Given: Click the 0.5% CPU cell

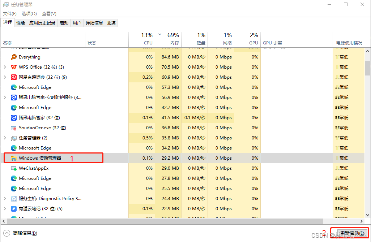Looking at the screenshot, I should (142, 138).
